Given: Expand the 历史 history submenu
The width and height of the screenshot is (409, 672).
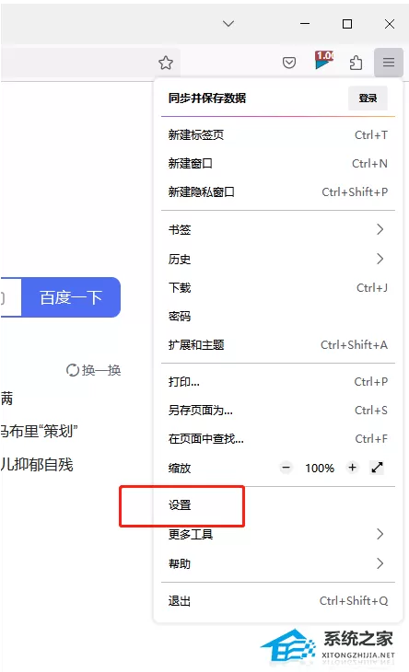Looking at the screenshot, I should click(278, 259).
